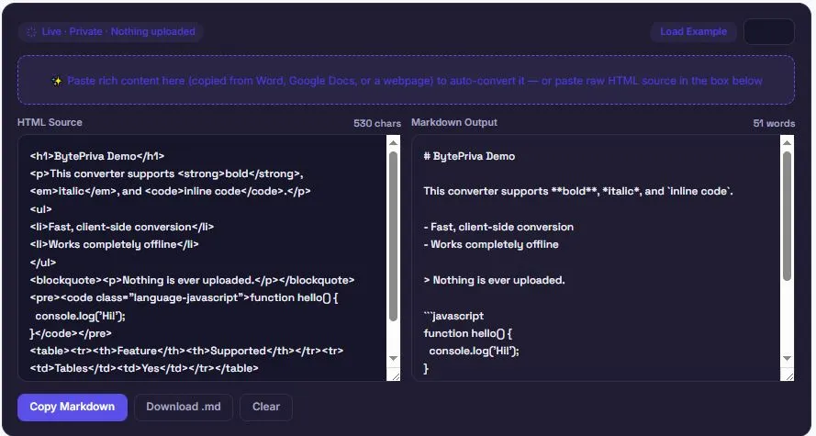Click the **bold**, *italic* sentence in Markdown Output

click(x=578, y=191)
